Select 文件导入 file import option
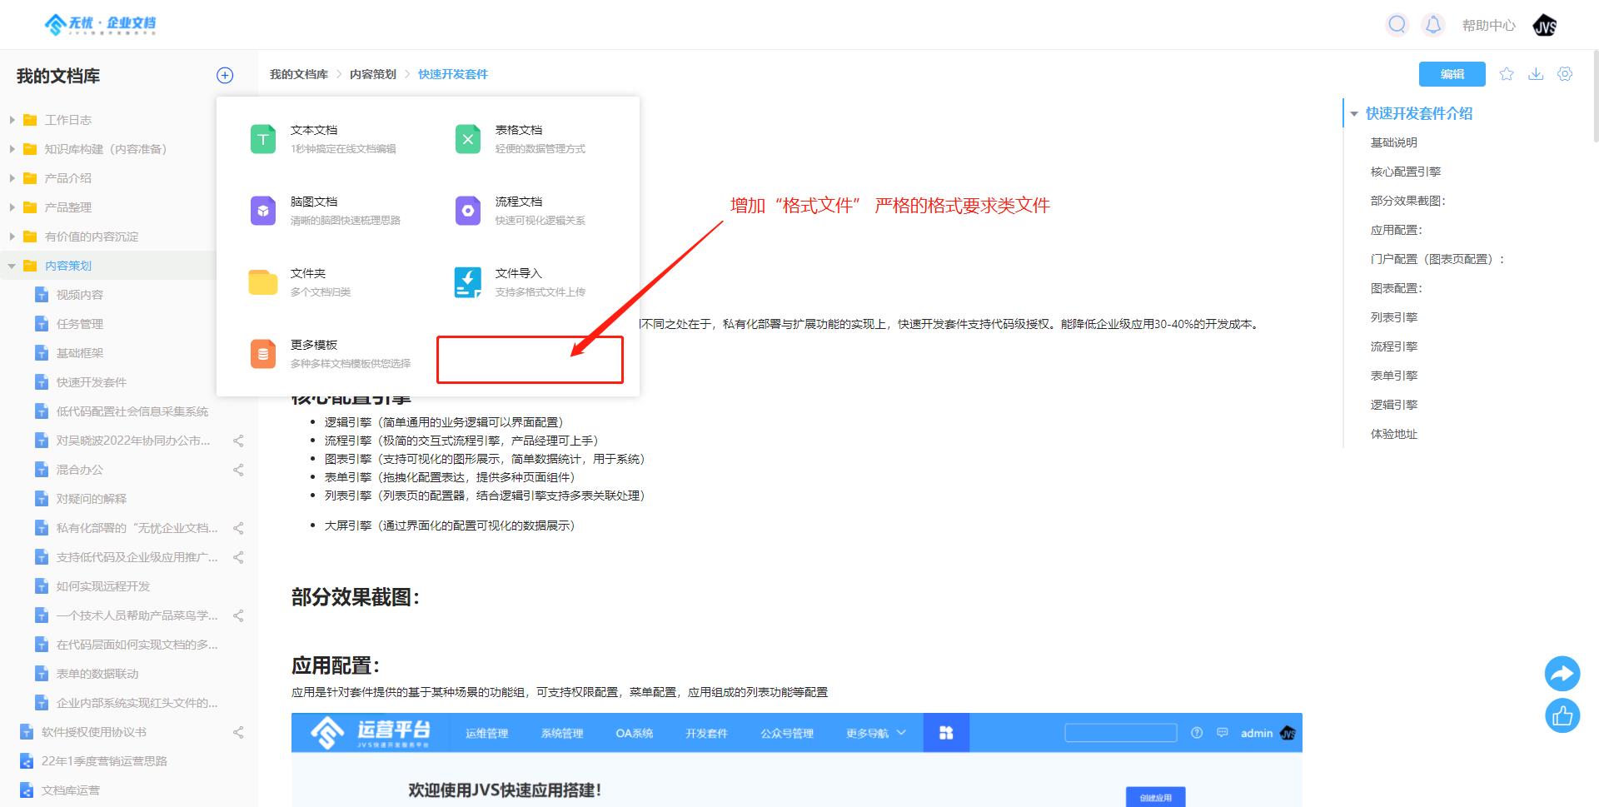Image resolution: width=1599 pixels, height=807 pixels. pos(521,281)
